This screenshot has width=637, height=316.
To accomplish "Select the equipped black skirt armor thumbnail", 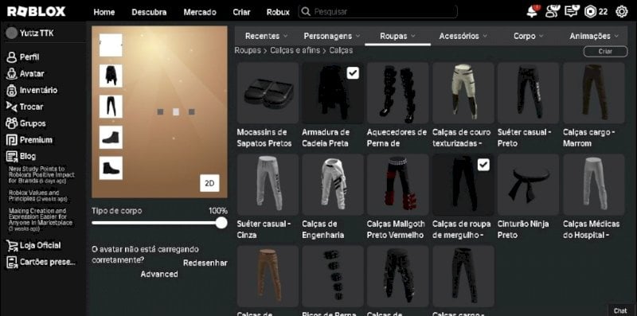I will tap(111, 76).
